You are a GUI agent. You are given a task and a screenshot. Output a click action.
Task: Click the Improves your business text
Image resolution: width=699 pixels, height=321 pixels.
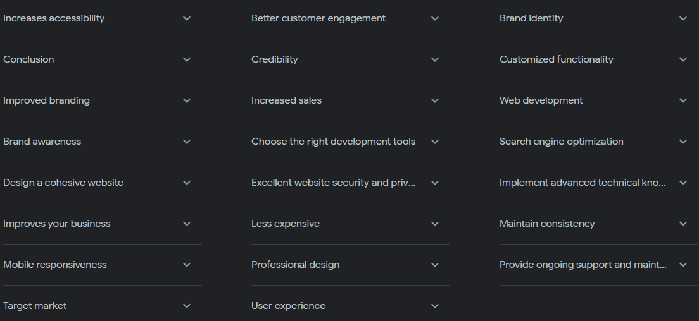(57, 224)
